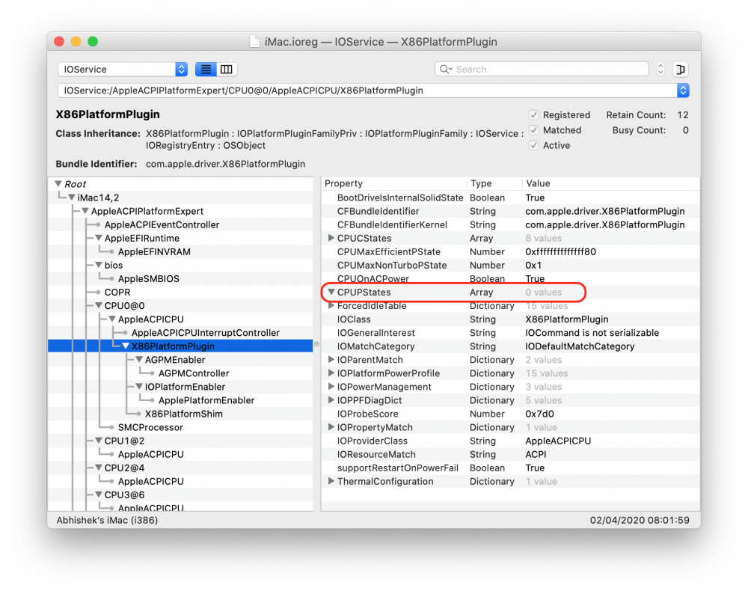This screenshot has width=748, height=591.
Task: Select AppleACPICPUInterruptController entry
Action: (205, 332)
